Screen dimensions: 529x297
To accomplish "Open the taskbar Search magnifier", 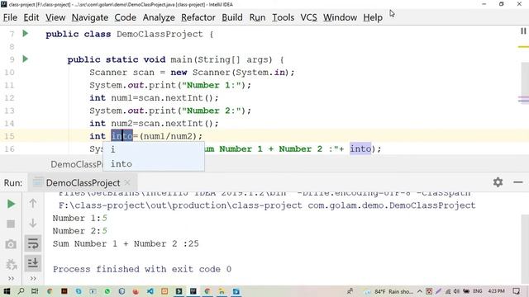I will click(21, 291).
